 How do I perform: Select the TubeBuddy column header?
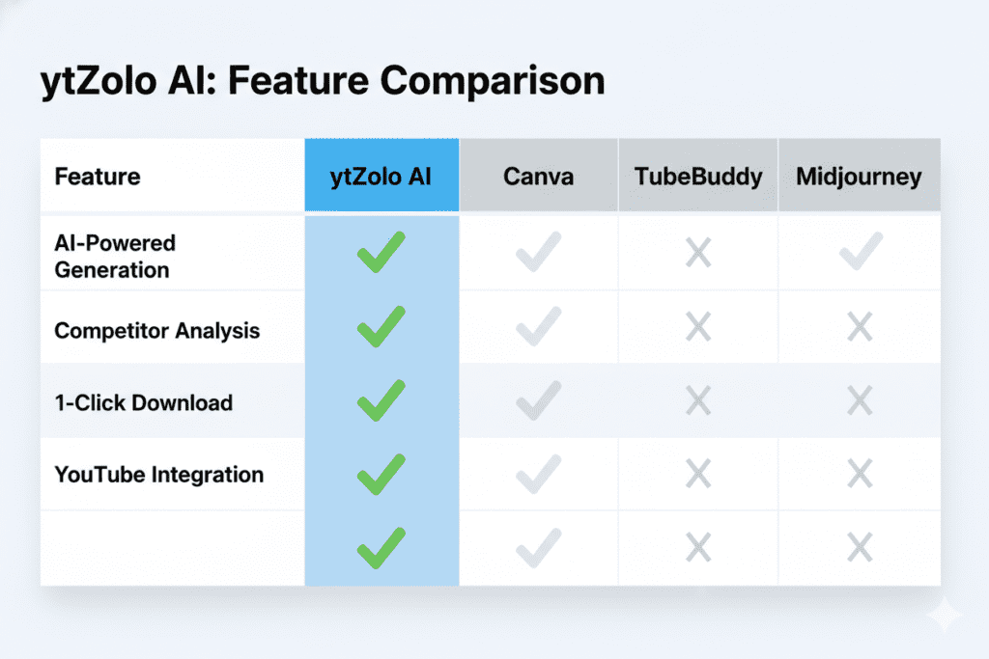tap(698, 177)
